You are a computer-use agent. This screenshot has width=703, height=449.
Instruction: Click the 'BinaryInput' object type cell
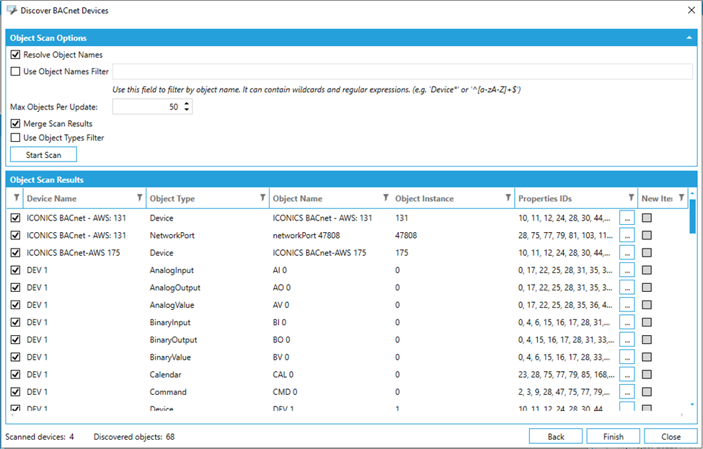click(x=170, y=323)
